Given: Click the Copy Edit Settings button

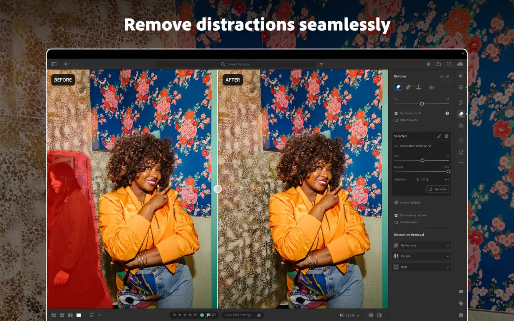Looking at the screenshot, I should click(238, 315).
